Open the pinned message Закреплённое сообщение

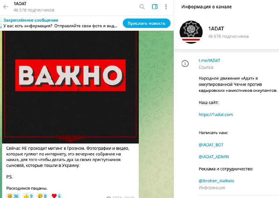(x=60, y=23)
